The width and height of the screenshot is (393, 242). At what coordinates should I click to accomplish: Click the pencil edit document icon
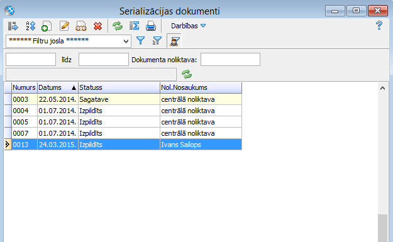(64, 26)
